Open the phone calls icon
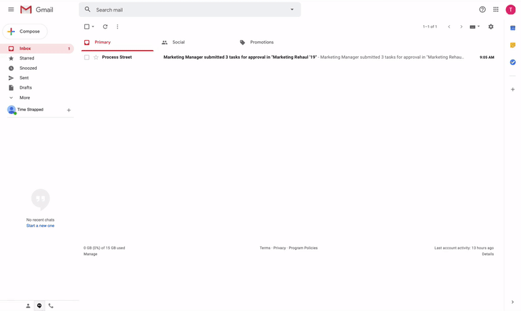 coord(51,306)
